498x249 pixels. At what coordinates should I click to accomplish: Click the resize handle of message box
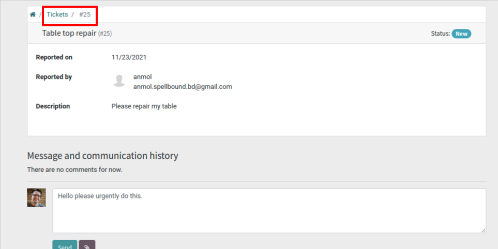(483, 230)
